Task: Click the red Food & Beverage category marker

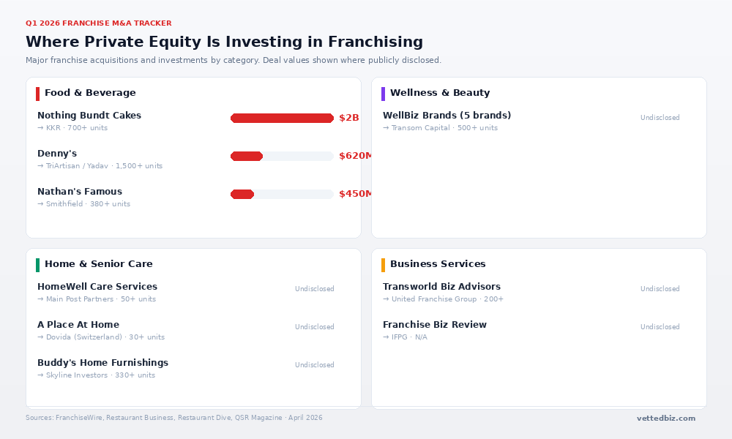Action: point(38,94)
